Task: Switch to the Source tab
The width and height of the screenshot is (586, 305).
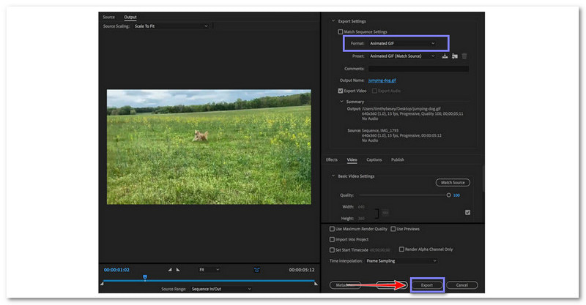Action: tap(108, 17)
